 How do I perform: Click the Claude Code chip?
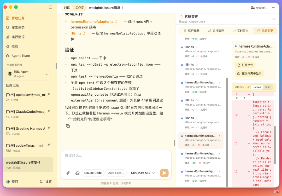93,173
